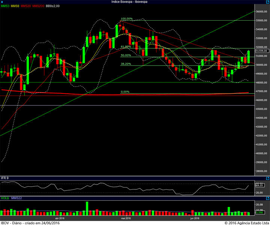Click the Índice Bovespa - Ibovespa title
Image resolution: width=270 pixels, height=225 pixels.
(x=129, y=2)
